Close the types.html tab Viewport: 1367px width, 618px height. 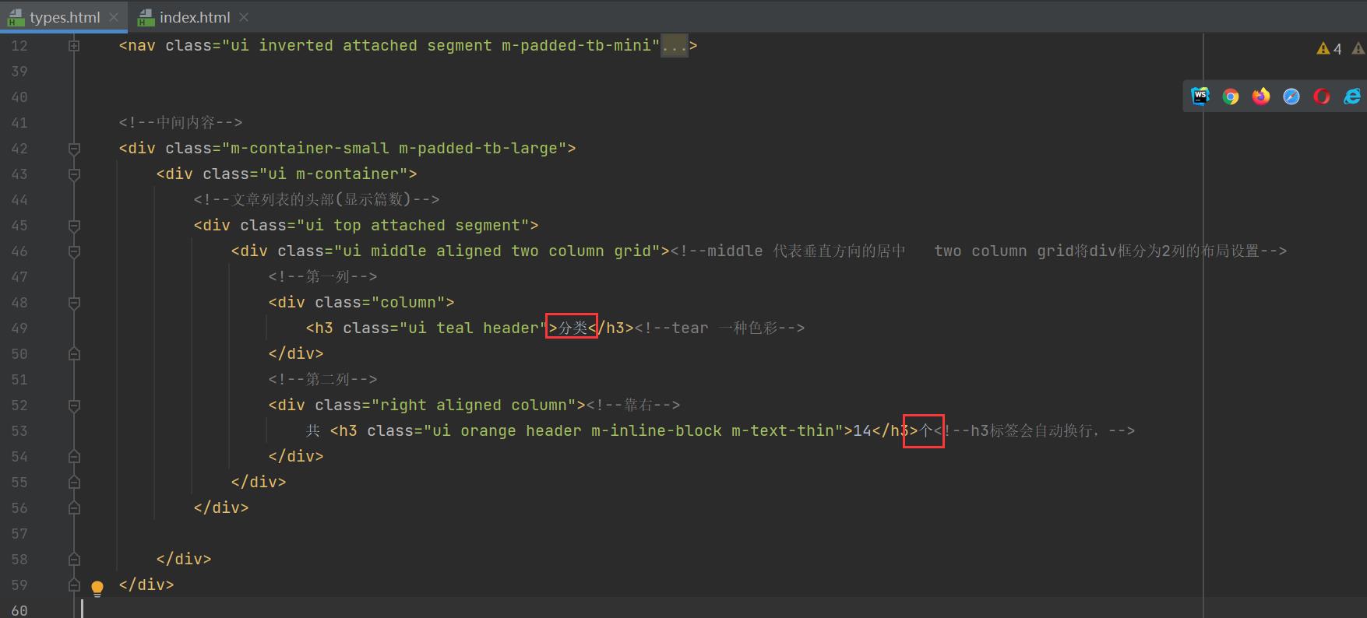[x=114, y=17]
